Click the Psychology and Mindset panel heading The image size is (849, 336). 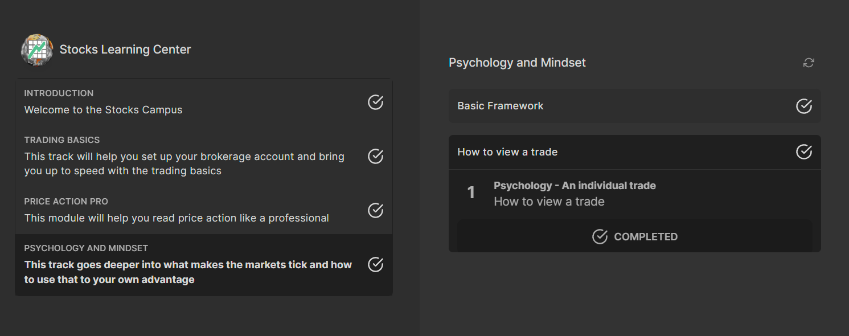517,63
